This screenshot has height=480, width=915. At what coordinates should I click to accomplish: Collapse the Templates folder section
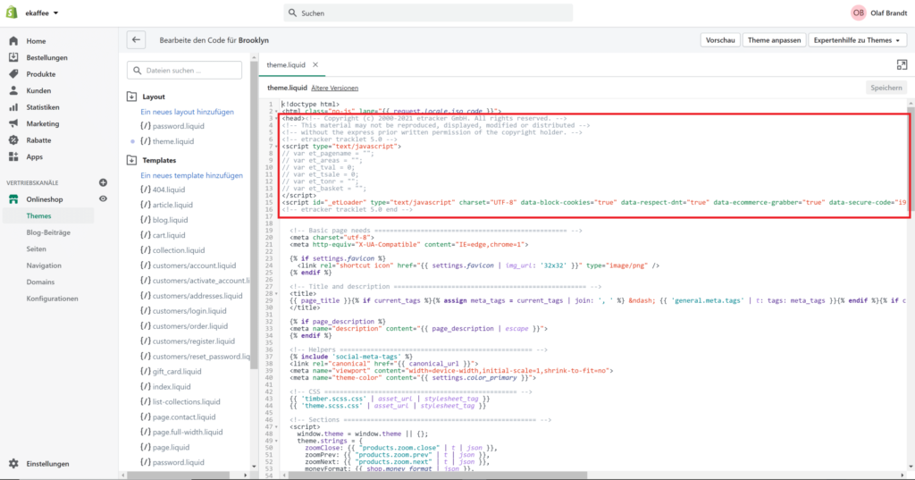point(132,160)
